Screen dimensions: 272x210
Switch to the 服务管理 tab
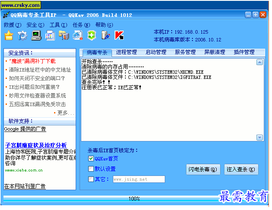click(x=185, y=52)
